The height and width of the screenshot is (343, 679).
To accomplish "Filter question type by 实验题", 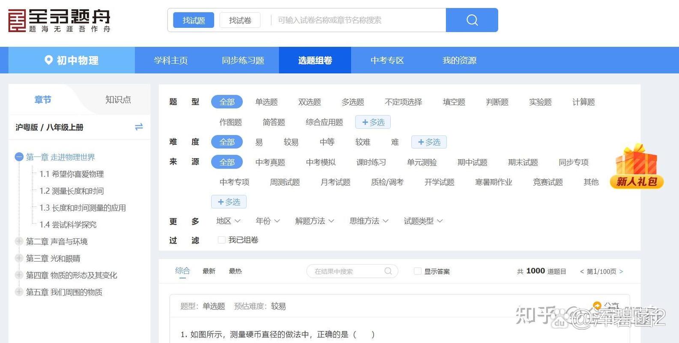I will (540, 102).
